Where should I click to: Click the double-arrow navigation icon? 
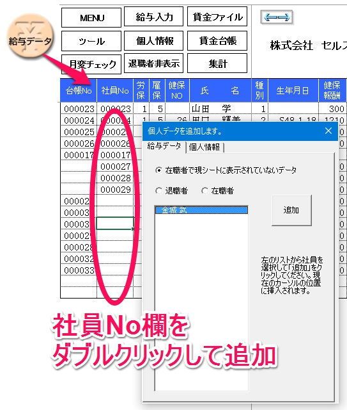(x=277, y=17)
